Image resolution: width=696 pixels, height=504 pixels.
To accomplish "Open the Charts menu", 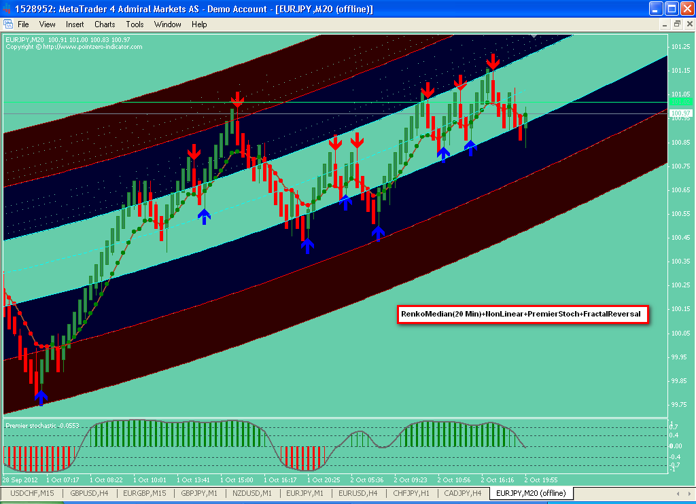I will pos(105,24).
